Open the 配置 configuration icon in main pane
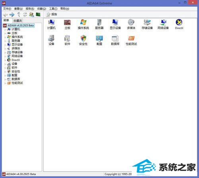This screenshot has height=178, width=199. point(99,40)
